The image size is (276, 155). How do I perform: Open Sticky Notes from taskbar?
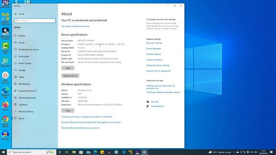point(102,152)
